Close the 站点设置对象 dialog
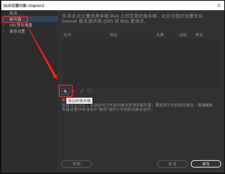 click(219, 5)
